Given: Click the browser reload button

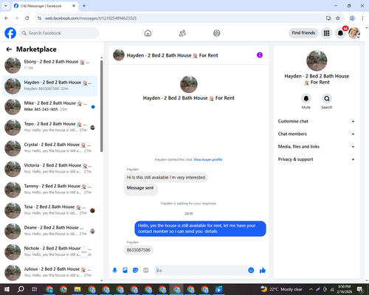Looking at the screenshot, I should click(27, 18).
